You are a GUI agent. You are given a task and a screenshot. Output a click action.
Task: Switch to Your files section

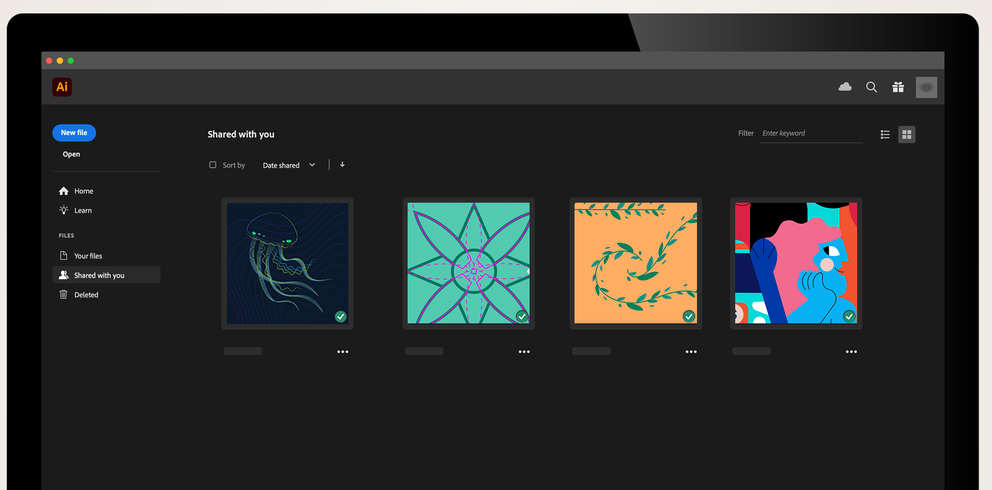pos(87,255)
